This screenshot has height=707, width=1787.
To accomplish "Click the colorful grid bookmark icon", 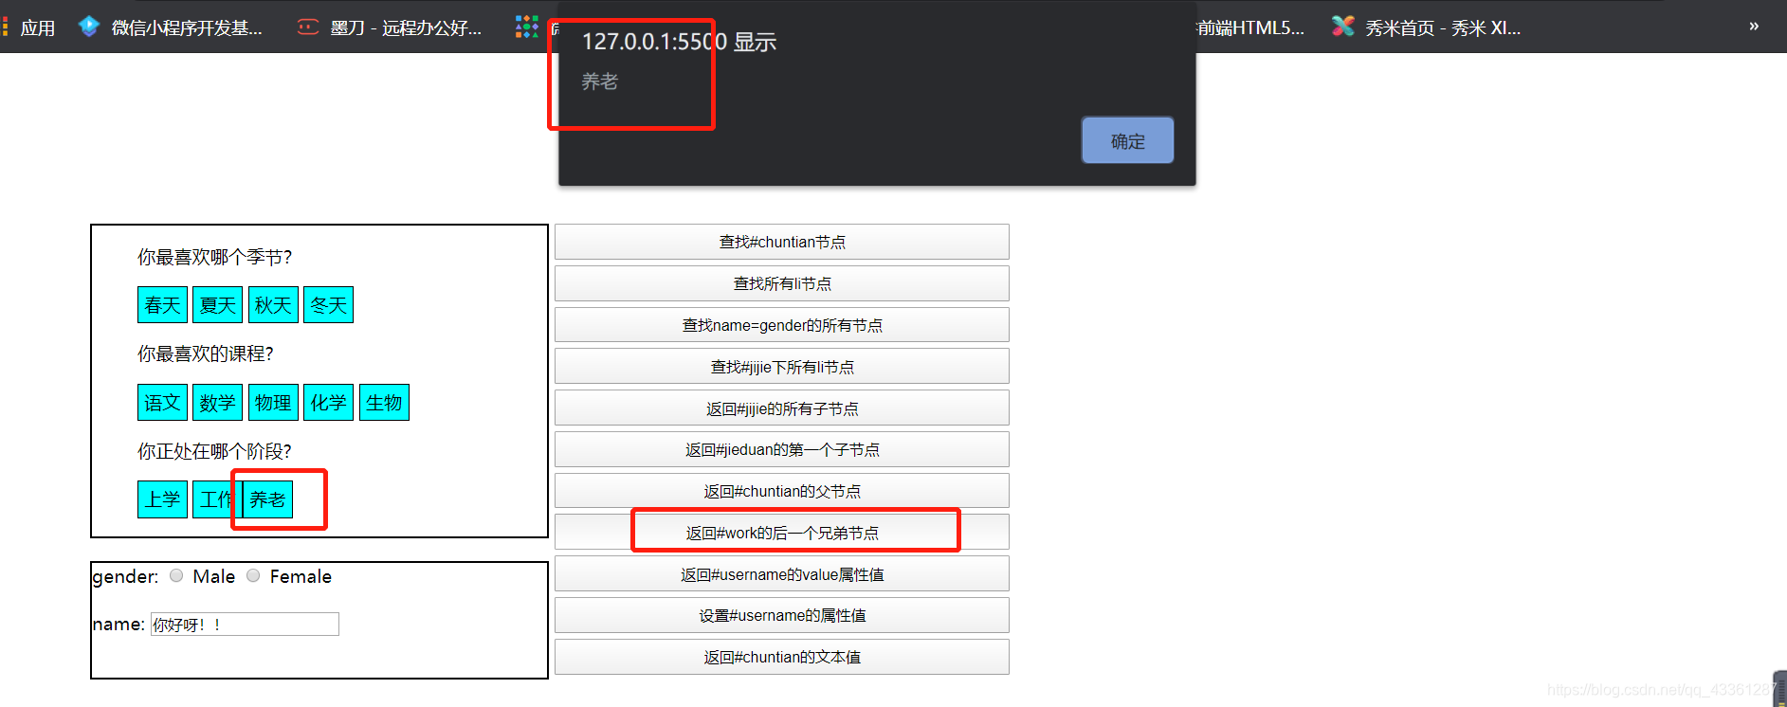I will pos(526,27).
